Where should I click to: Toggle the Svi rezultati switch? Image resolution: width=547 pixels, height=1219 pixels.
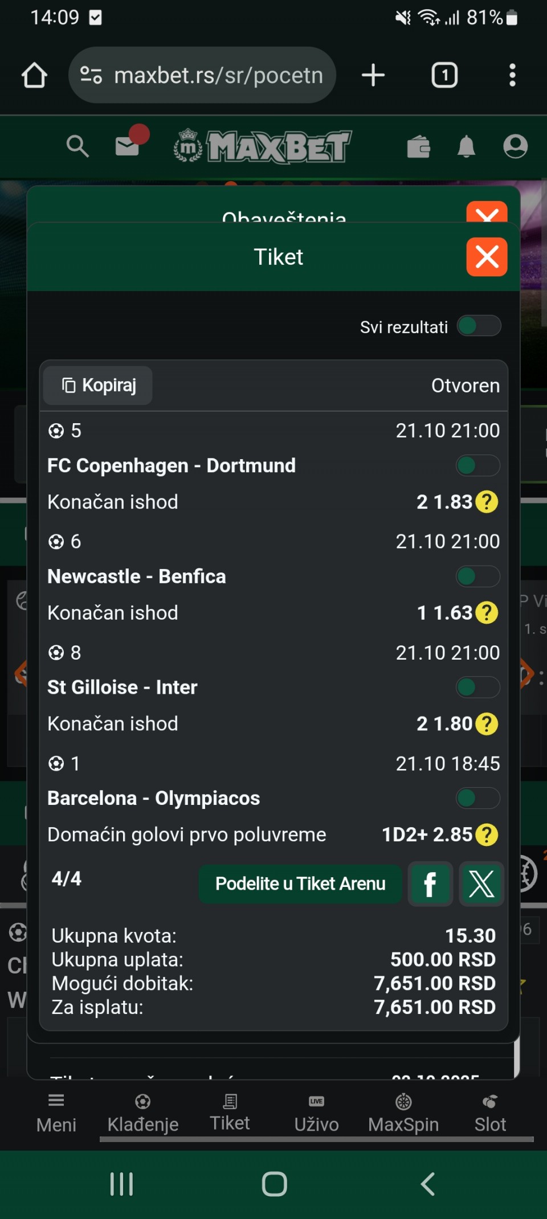[x=479, y=326]
